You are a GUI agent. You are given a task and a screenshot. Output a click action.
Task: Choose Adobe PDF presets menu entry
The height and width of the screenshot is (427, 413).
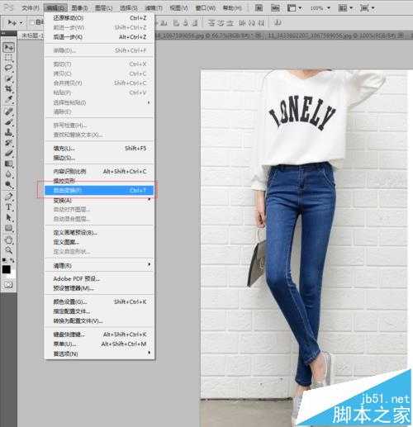click(99, 278)
